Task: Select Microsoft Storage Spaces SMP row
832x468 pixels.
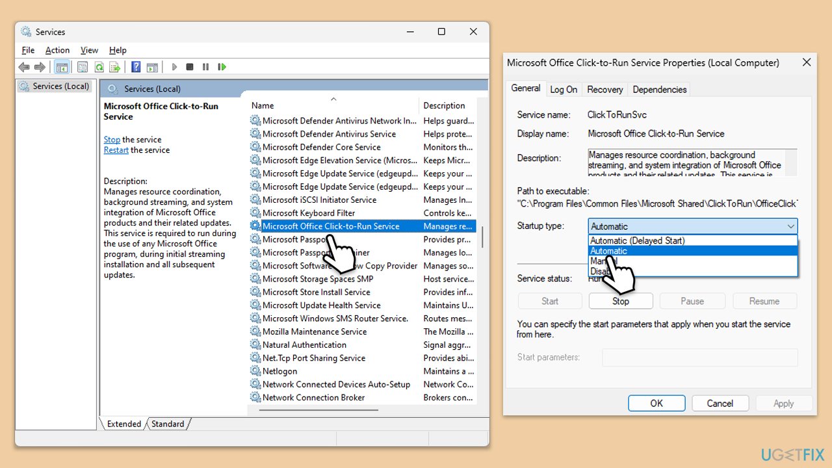Action: tap(363, 279)
